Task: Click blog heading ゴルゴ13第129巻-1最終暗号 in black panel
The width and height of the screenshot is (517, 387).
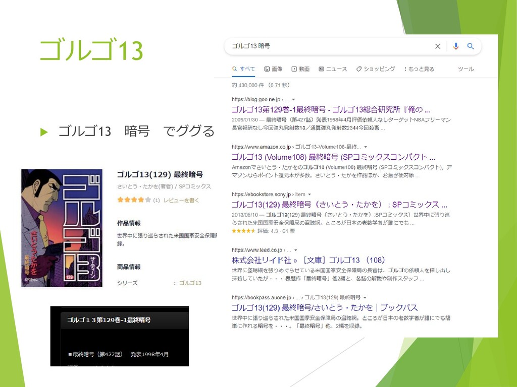Action: point(109,320)
